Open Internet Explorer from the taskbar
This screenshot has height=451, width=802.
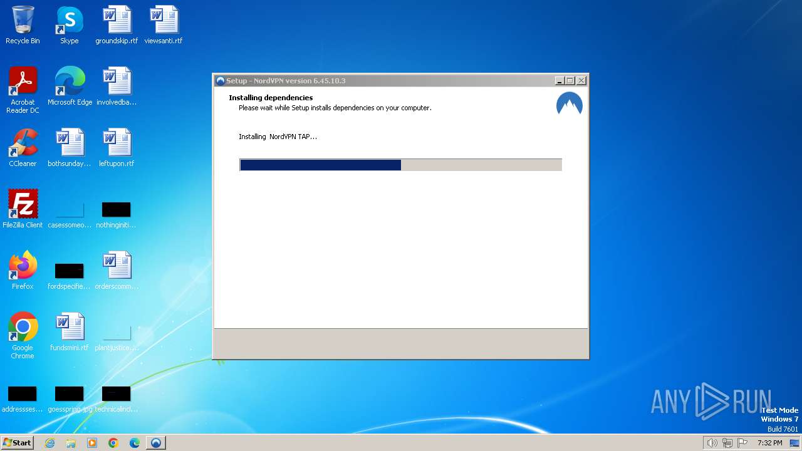[49, 443]
